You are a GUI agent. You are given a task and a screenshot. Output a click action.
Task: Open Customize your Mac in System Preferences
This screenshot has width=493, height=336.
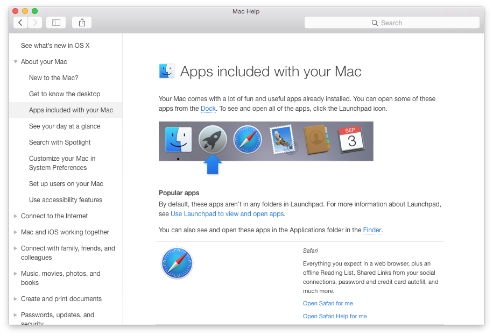[62, 163]
